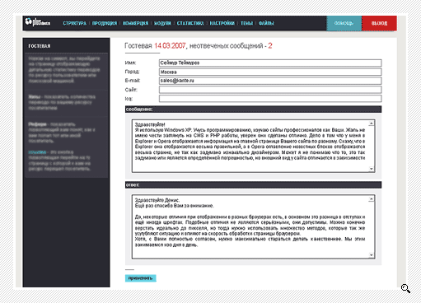The height and width of the screenshot is (303, 421).
Task: Click into the Город city field
Action: (270, 72)
